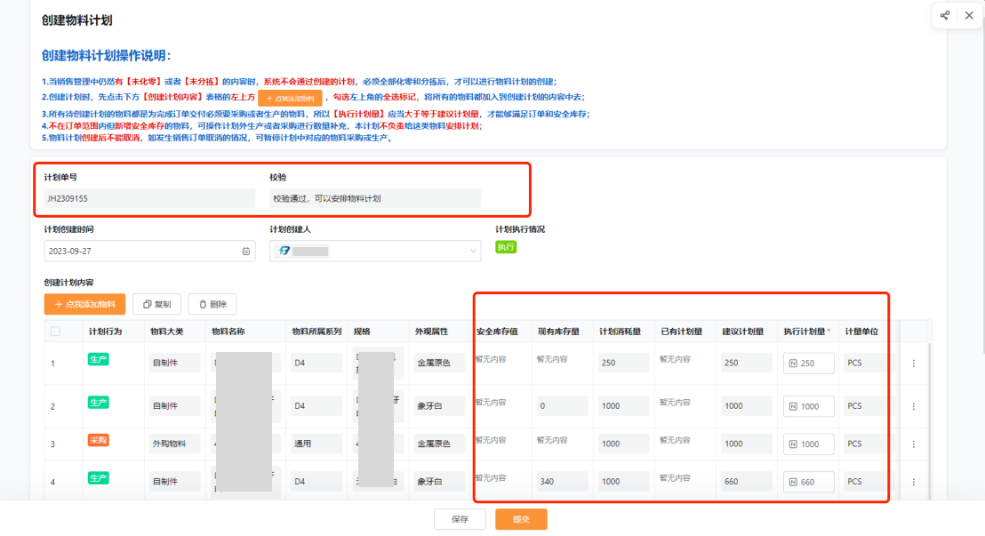The height and width of the screenshot is (536, 985).
Task: Close the create material plan dialog
Action: point(969,15)
